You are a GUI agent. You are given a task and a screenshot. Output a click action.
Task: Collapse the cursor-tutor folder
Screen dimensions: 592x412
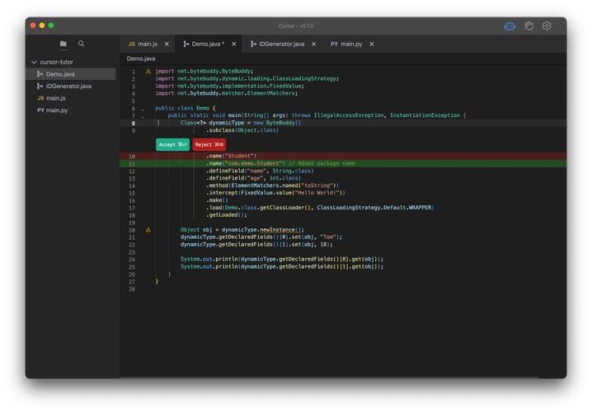[x=34, y=62]
